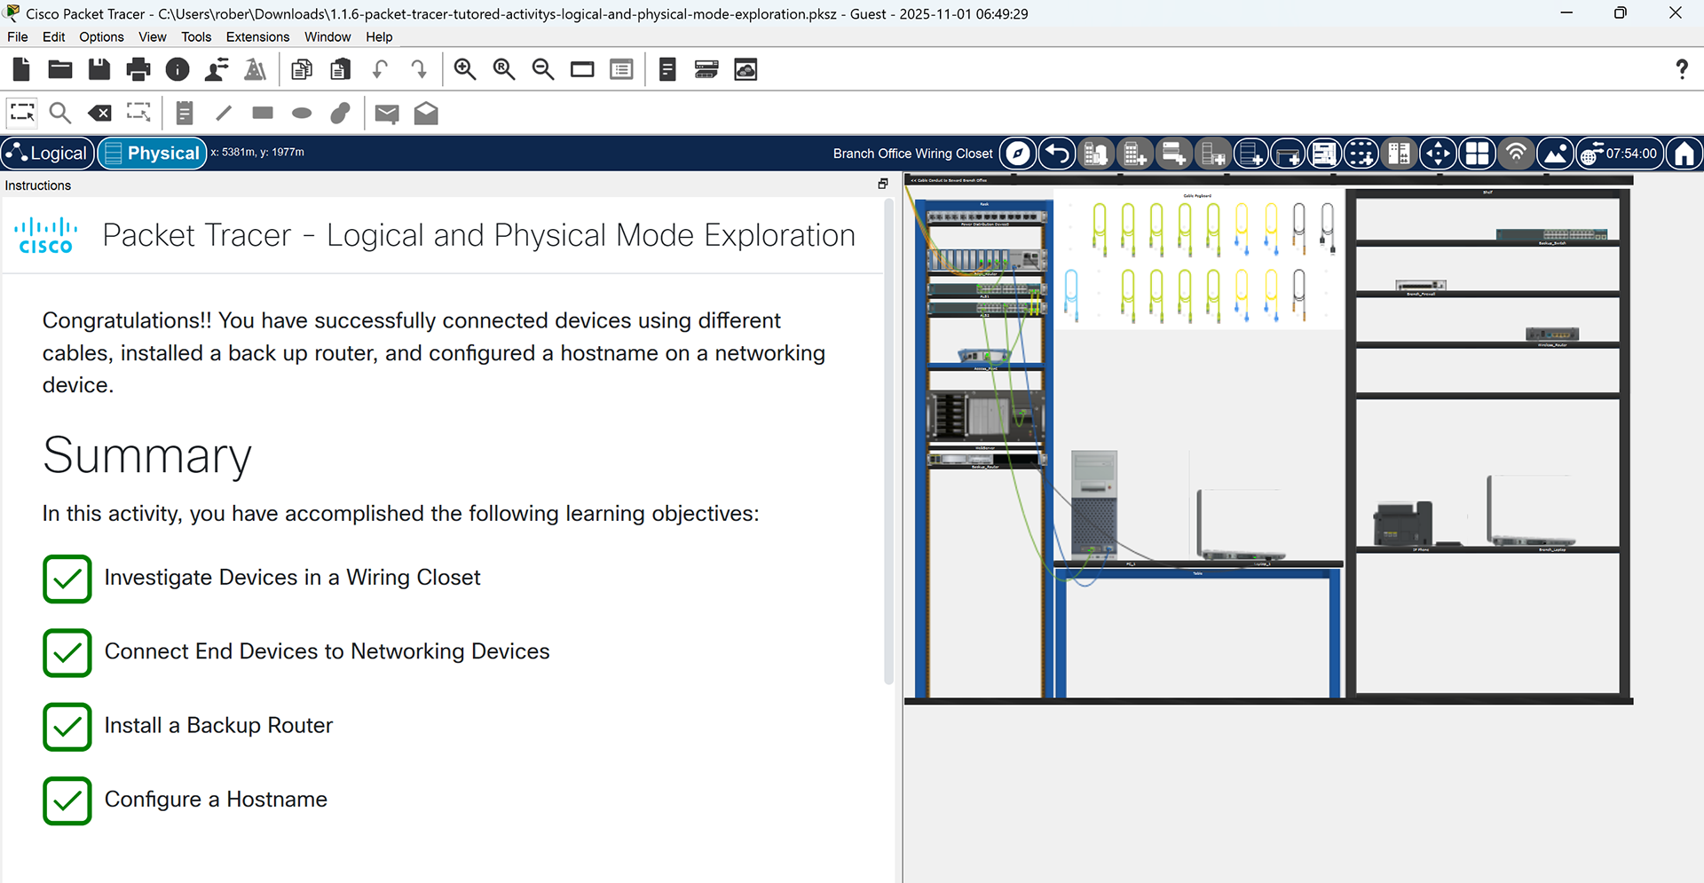Open the Tools menu
Viewport: 1704px width, 883px height.
click(x=196, y=36)
